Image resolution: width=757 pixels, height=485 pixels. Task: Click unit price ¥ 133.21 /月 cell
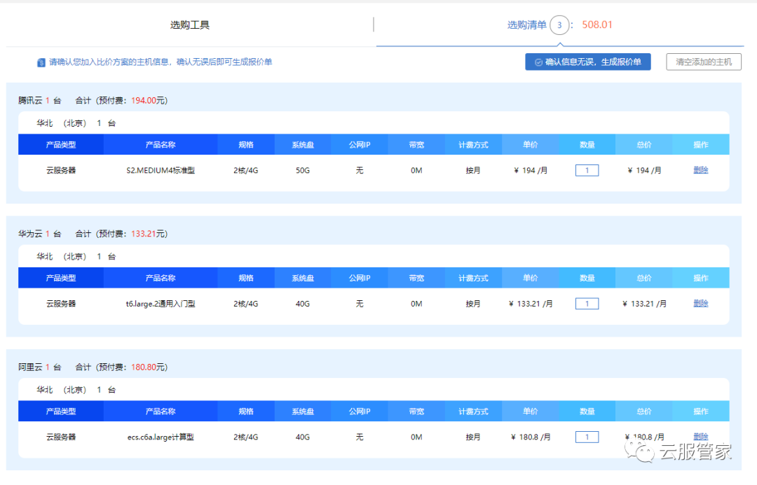point(530,304)
